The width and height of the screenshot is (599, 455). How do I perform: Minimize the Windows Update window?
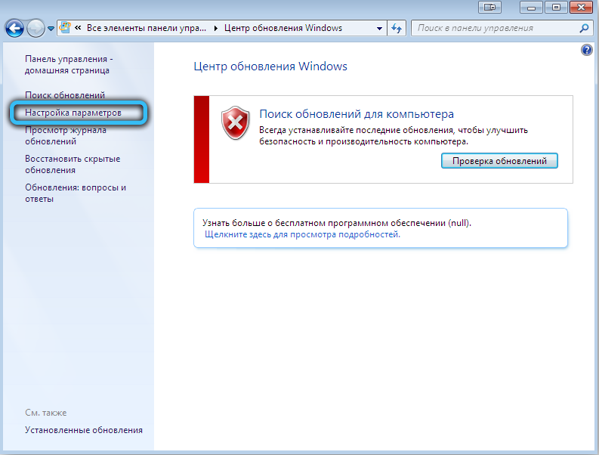531,8
